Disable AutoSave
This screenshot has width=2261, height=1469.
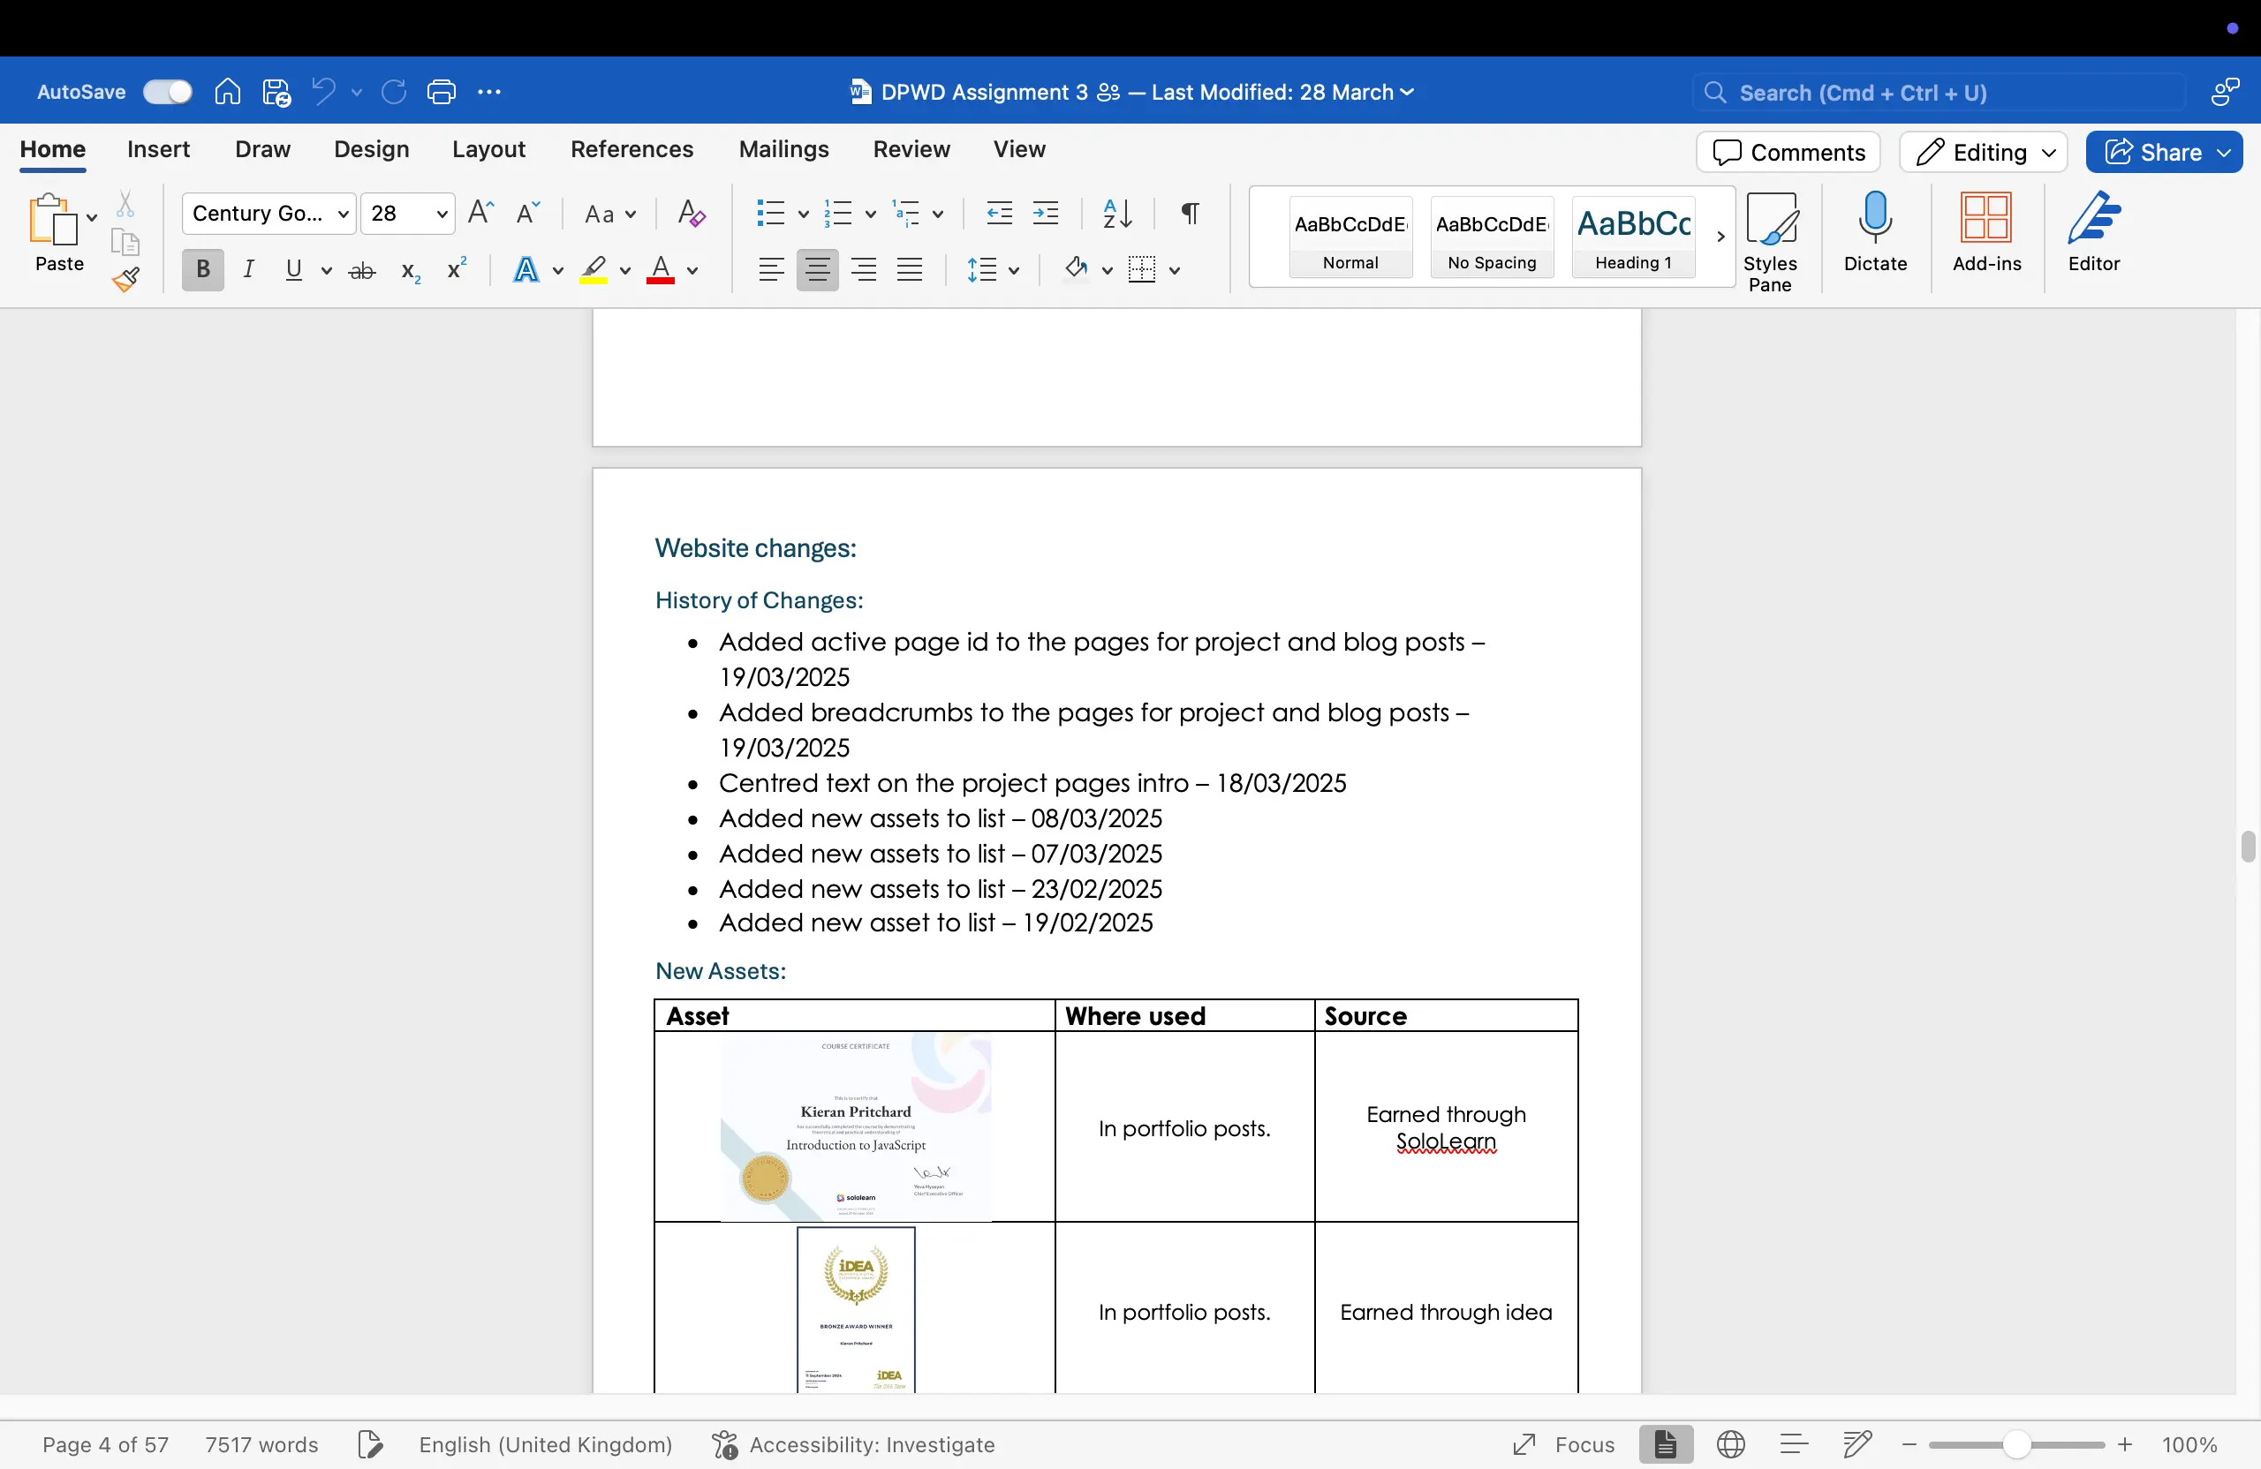(x=167, y=91)
